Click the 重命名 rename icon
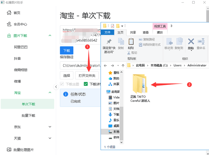The image size is (209, 155). click(x=201, y=42)
